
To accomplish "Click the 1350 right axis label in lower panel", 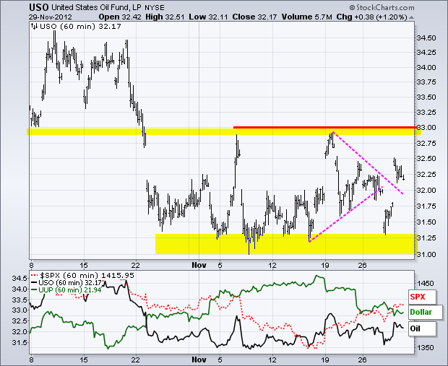I will pyautogui.click(x=426, y=348).
